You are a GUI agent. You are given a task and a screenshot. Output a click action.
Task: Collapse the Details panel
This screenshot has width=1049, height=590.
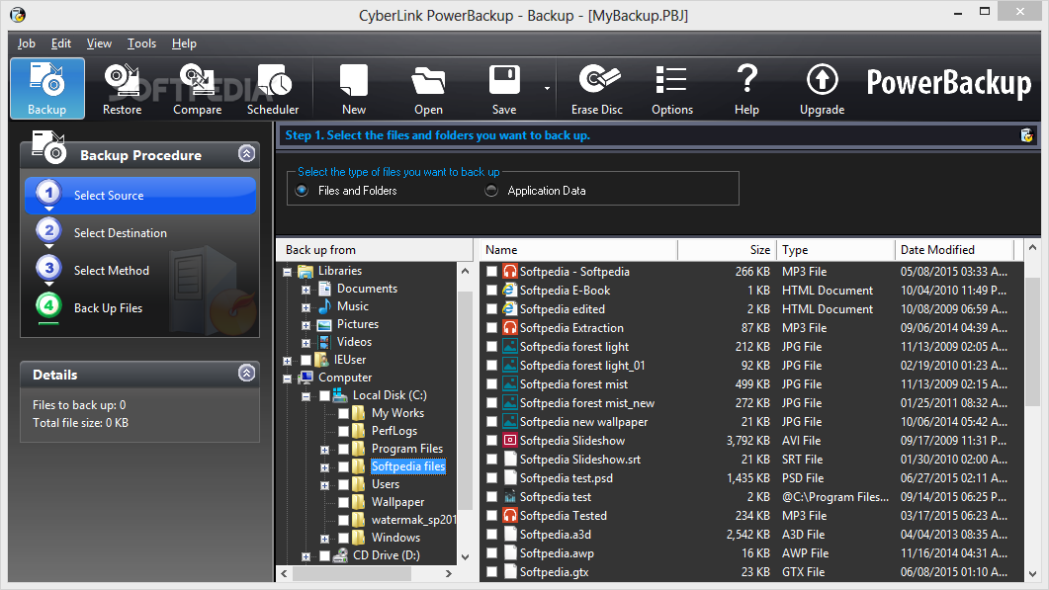pos(247,373)
